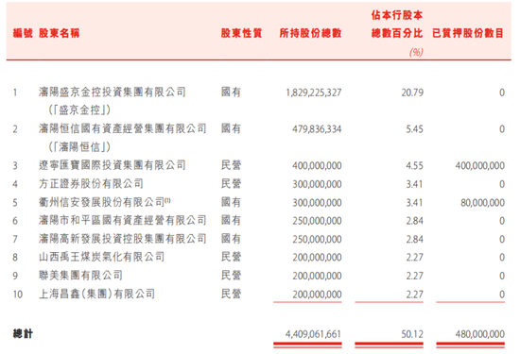Click the 編號 column header
520x354 pixels.
[23, 33]
